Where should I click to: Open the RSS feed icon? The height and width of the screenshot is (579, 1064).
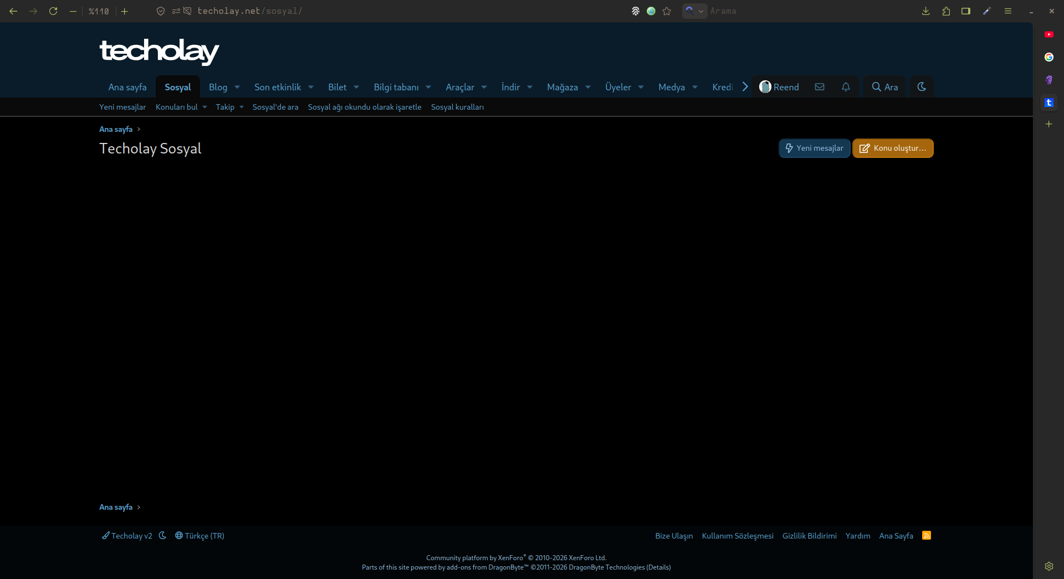pos(927,535)
